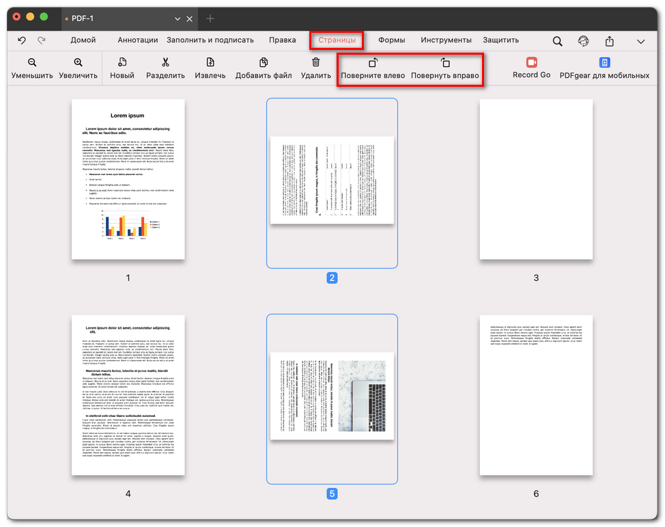Click the translate globe icon
The image size is (665, 527).
coord(582,40)
